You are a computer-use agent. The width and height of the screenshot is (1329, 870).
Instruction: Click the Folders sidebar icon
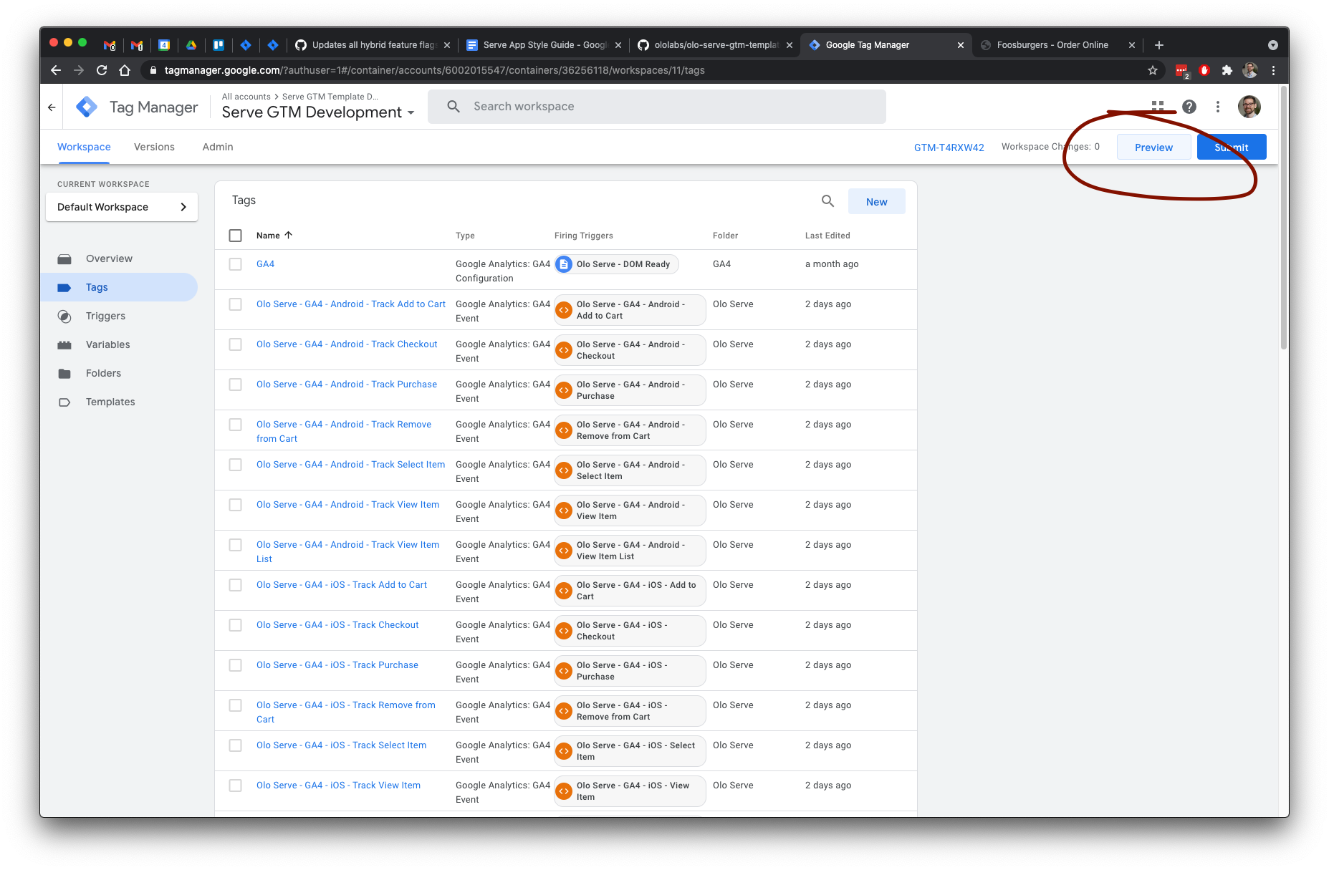(x=64, y=373)
